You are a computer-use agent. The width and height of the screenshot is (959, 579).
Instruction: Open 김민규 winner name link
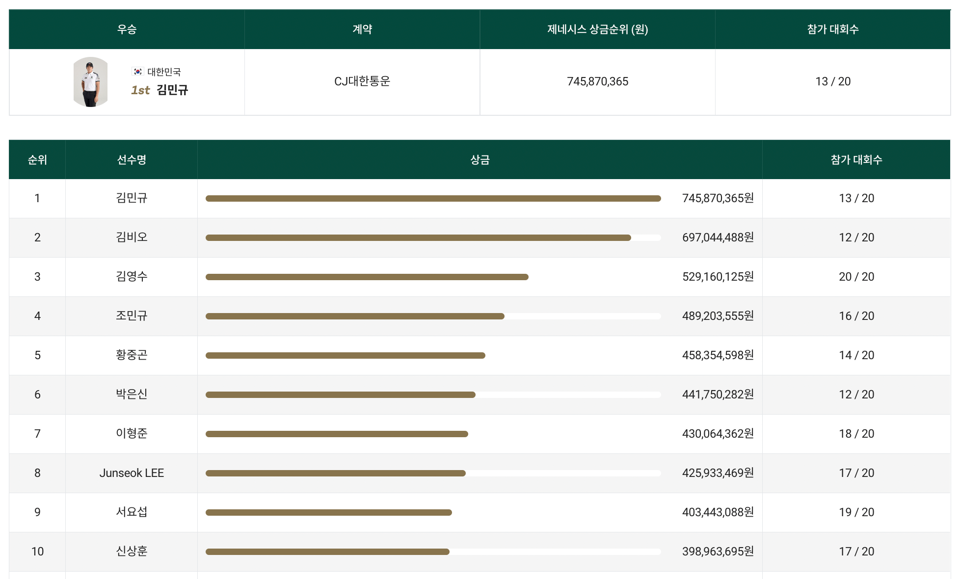point(172,90)
